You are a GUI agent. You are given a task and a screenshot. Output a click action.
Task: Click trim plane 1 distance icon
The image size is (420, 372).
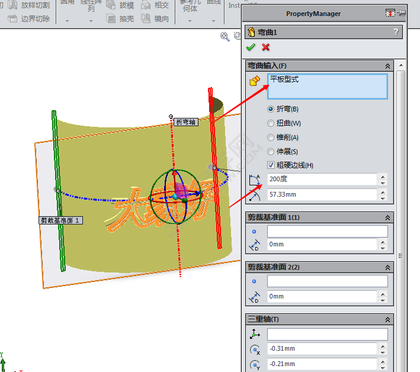click(255, 245)
